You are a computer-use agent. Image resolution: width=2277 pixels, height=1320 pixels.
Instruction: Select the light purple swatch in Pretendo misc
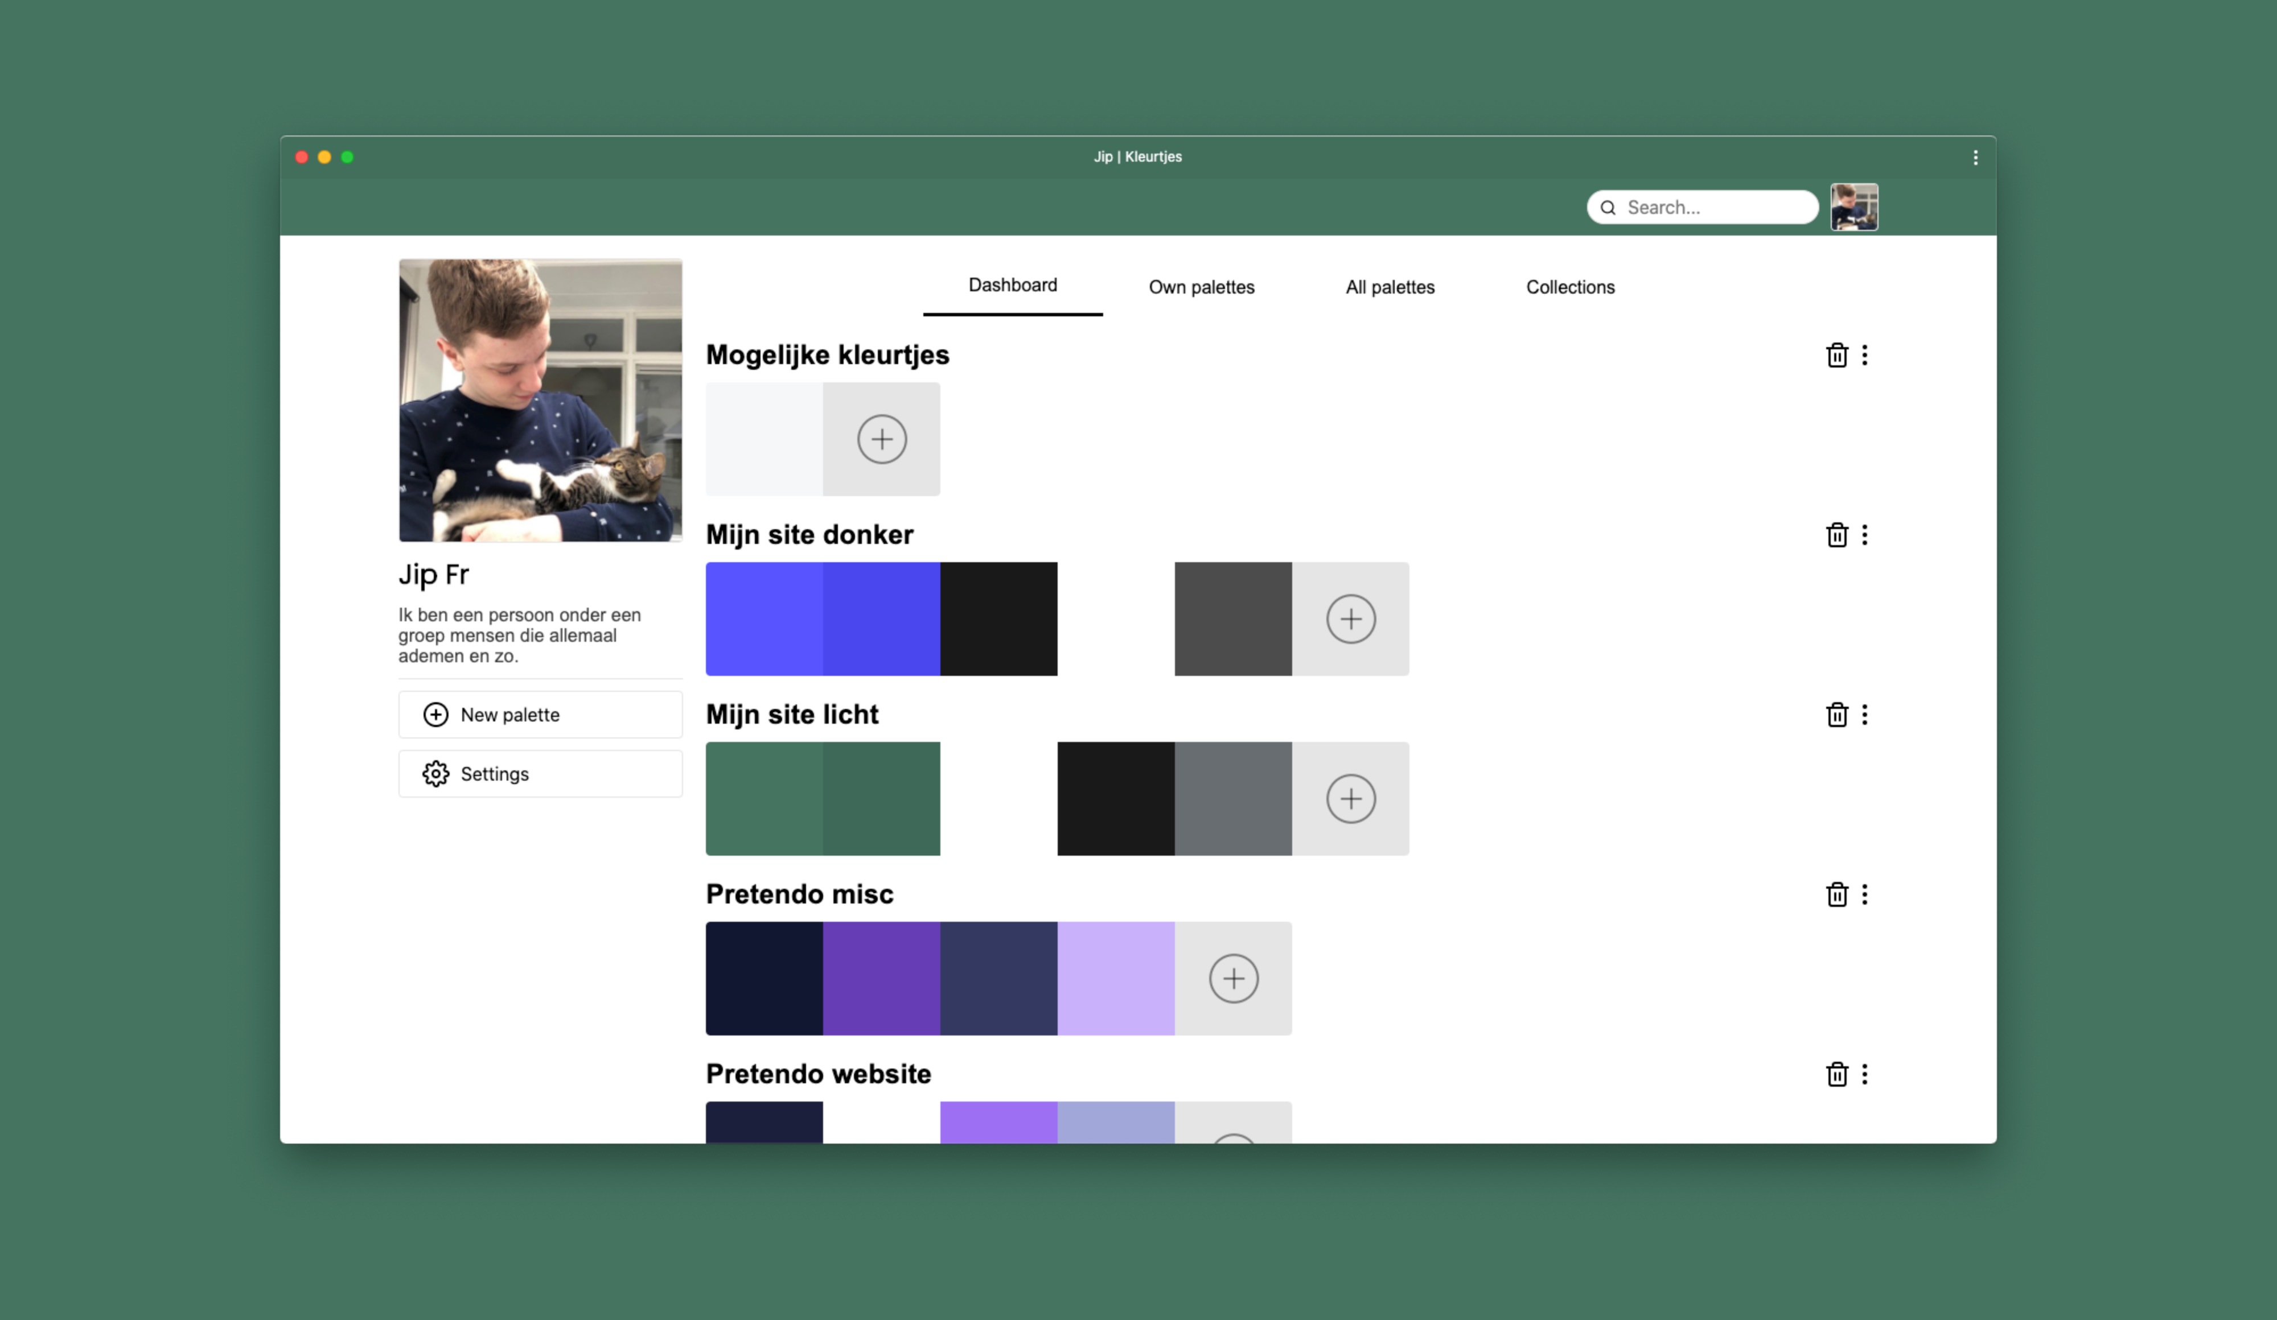[1115, 978]
